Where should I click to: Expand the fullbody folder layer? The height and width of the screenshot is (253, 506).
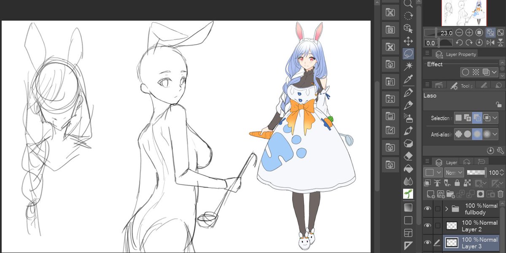click(x=446, y=209)
